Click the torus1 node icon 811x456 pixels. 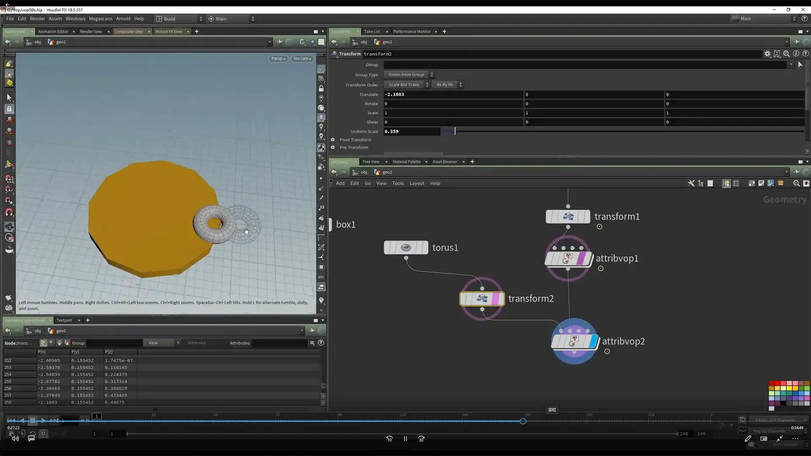406,247
